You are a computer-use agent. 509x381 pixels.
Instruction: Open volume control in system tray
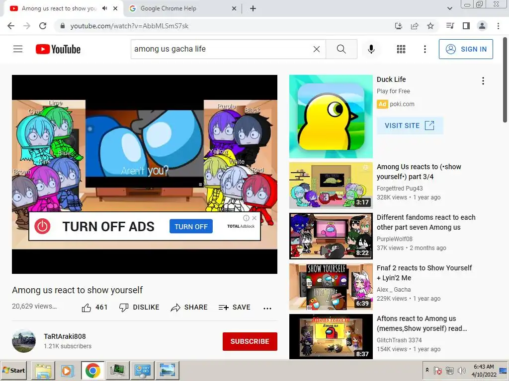[461, 370]
